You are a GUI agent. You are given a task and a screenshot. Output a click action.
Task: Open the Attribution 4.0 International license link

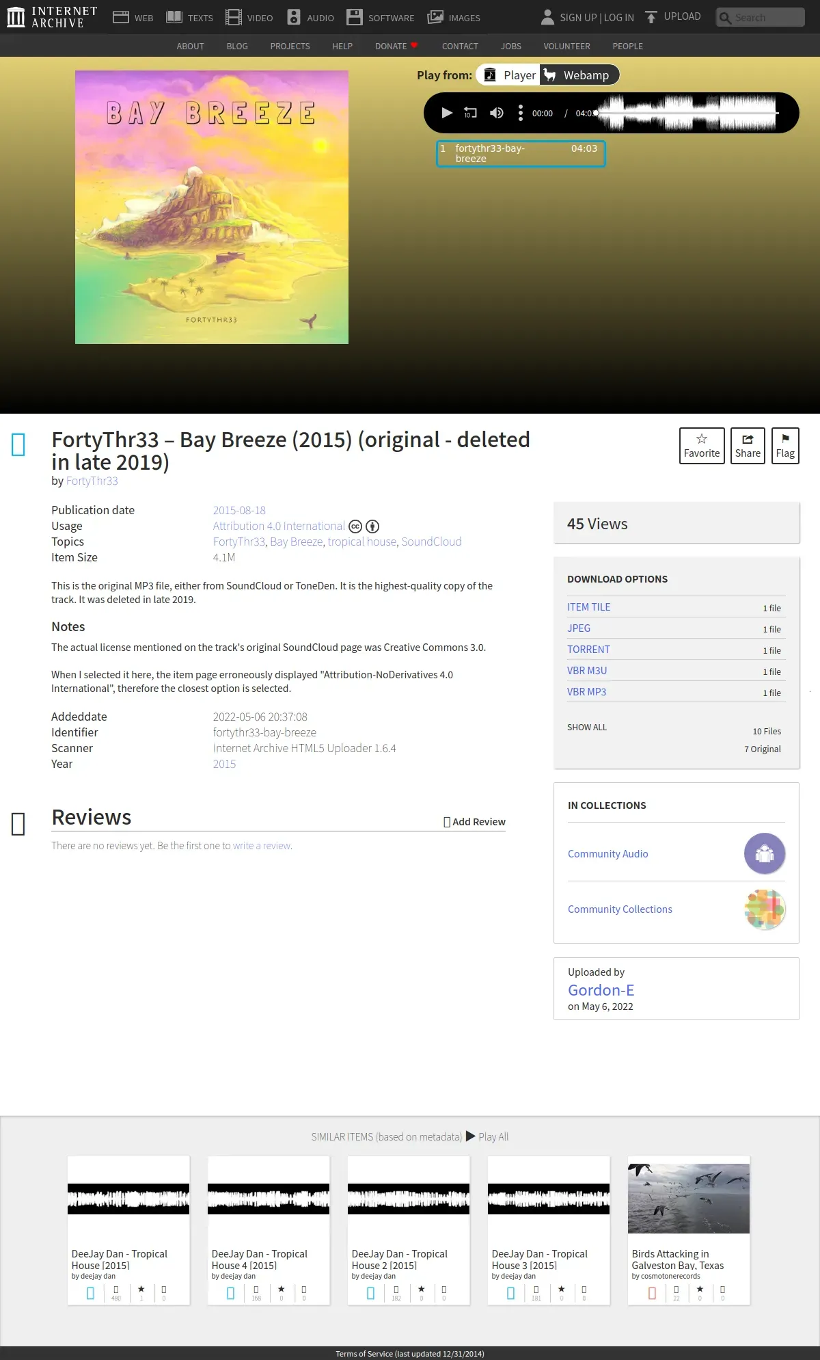(279, 526)
